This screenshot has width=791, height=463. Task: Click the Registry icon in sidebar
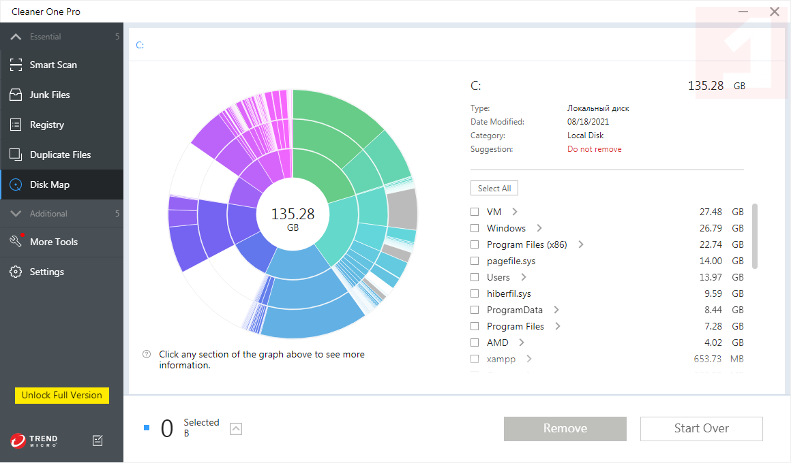click(16, 125)
